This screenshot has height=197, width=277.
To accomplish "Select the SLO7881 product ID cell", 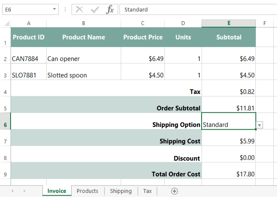I will pos(28,75).
